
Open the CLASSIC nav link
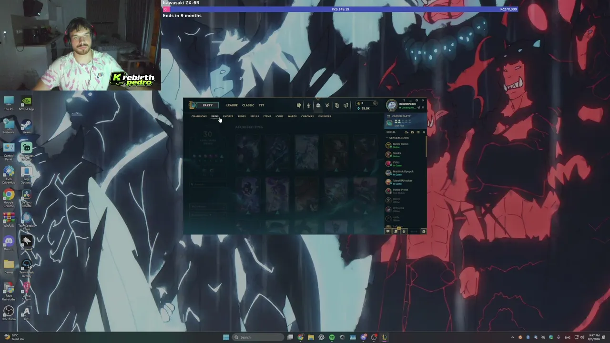(248, 105)
